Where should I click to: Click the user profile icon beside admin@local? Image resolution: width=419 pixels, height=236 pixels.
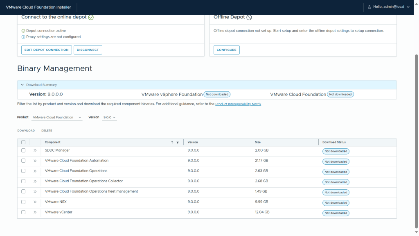click(x=369, y=7)
